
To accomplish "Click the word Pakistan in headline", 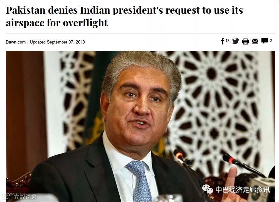I will (26, 10).
